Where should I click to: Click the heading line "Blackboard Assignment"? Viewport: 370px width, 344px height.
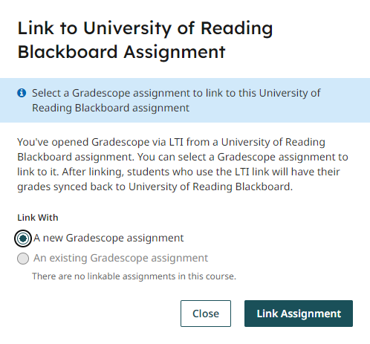pos(121,52)
